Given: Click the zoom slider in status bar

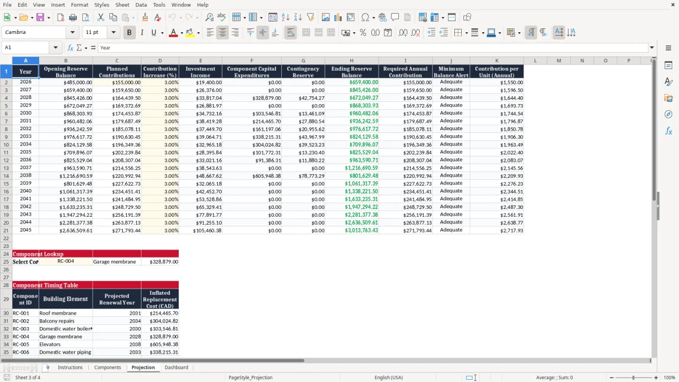Looking at the screenshot, I should point(633,377).
